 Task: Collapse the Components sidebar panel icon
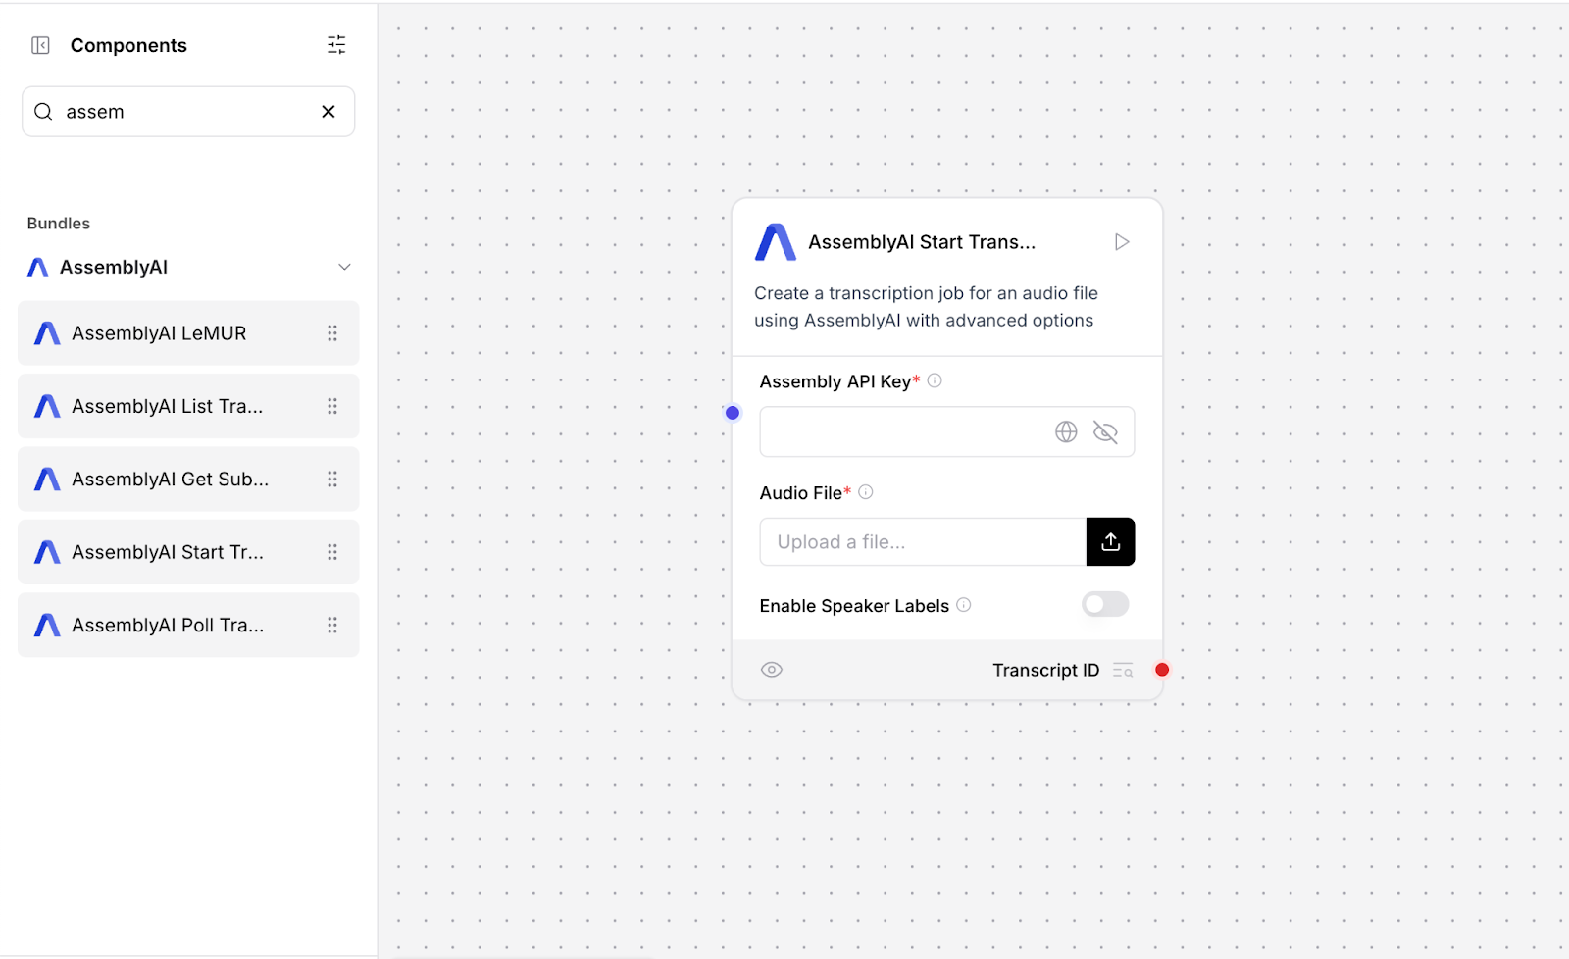(40, 45)
